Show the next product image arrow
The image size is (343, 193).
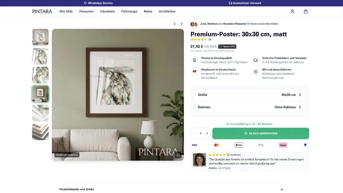181,24
